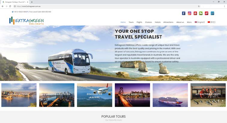Open the Facebook social icon
227x123 pixels.
(183, 13)
